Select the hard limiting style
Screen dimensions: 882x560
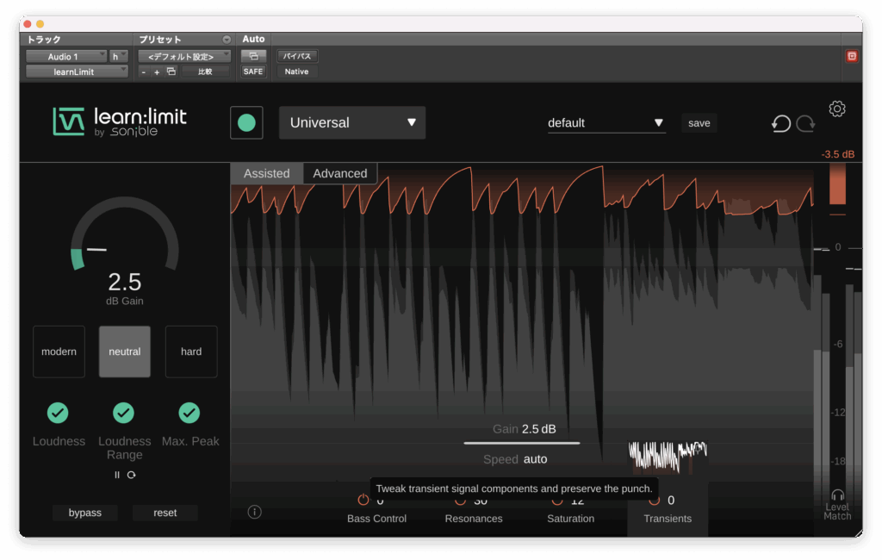191,352
